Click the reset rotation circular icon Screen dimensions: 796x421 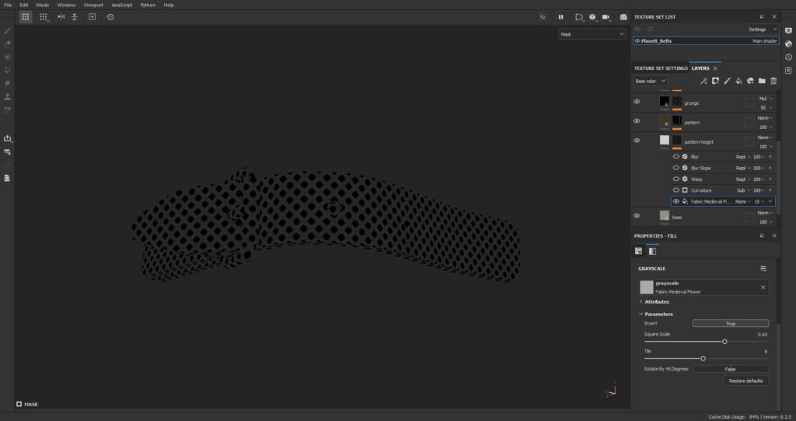(x=110, y=17)
